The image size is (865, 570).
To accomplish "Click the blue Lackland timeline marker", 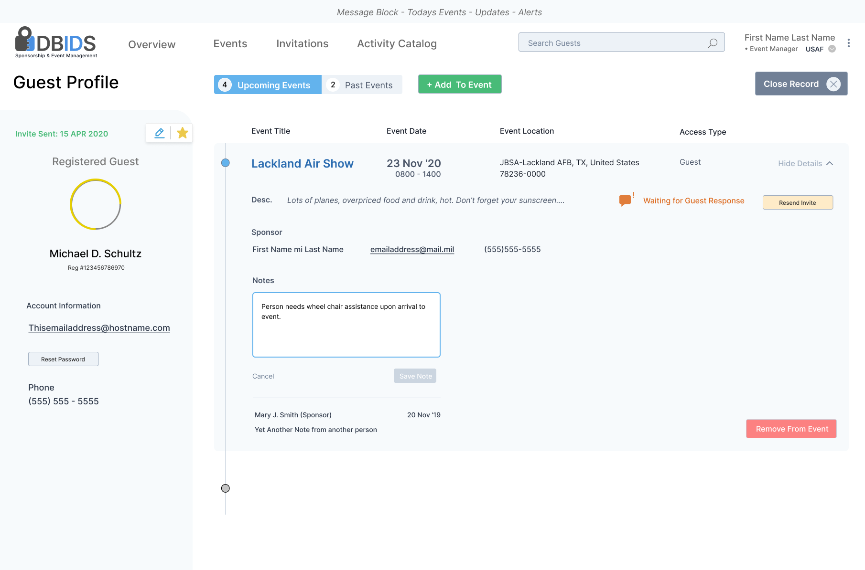I will pos(226,163).
